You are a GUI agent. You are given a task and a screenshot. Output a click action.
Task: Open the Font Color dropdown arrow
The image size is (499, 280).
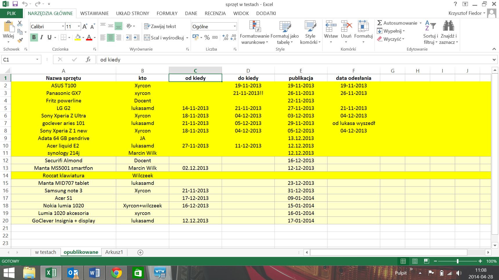pyautogui.click(x=95, y=38)
